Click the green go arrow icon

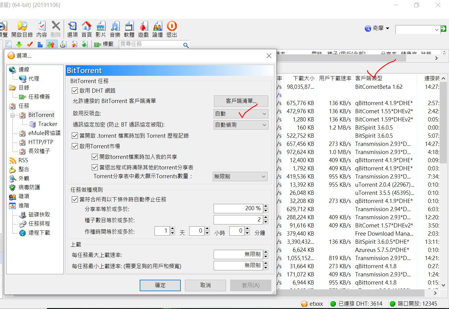point(443,29)
